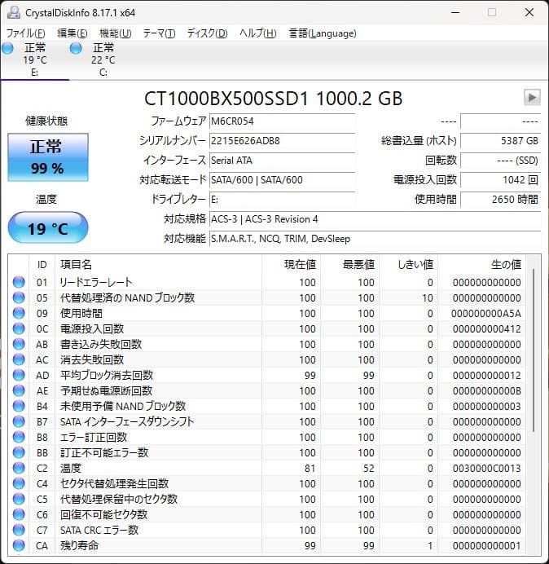Viewport: 549px width, 564px height.
Task: Click the firmware field M6CR054
Action: click(282, 121)
